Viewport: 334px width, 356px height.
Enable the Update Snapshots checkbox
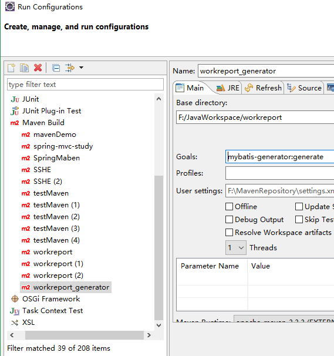pos(299,207)
